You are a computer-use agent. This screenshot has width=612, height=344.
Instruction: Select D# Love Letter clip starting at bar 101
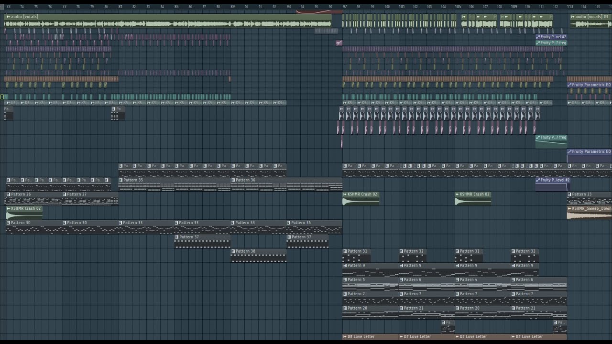426,337
